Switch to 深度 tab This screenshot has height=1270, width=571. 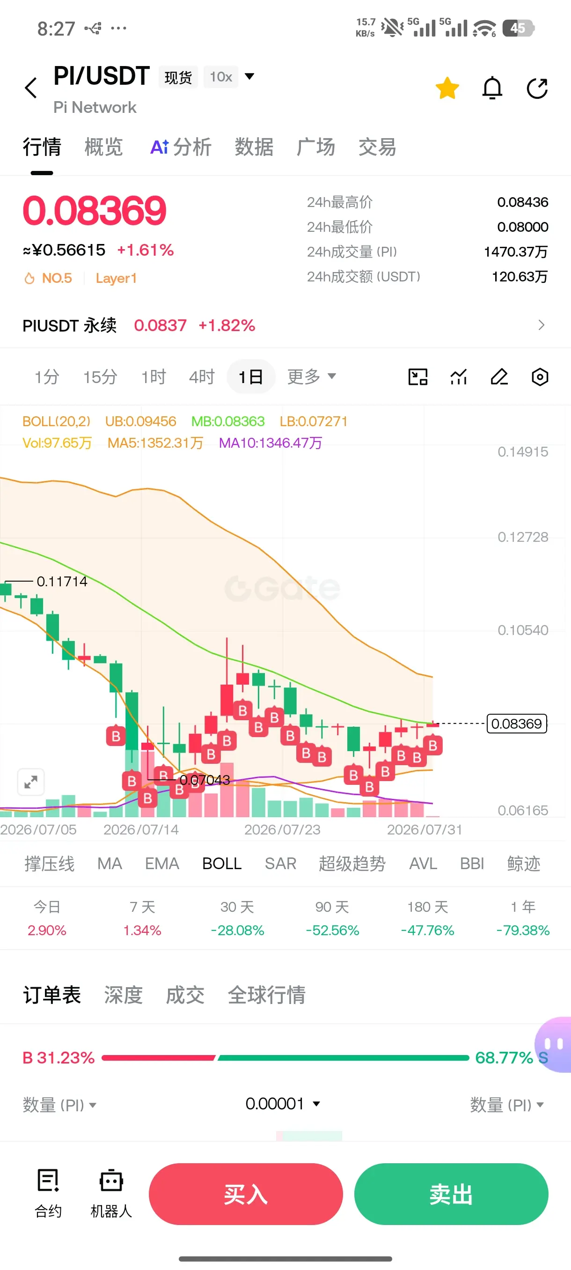(x=123, y=995)
